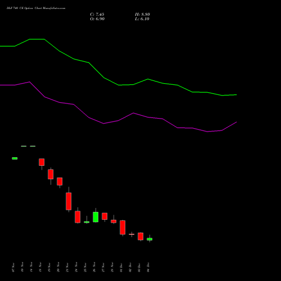Select the tall red candle above 21 Nov

69,201
